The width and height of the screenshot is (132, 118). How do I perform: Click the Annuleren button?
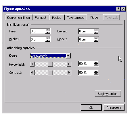pos(114,108)
